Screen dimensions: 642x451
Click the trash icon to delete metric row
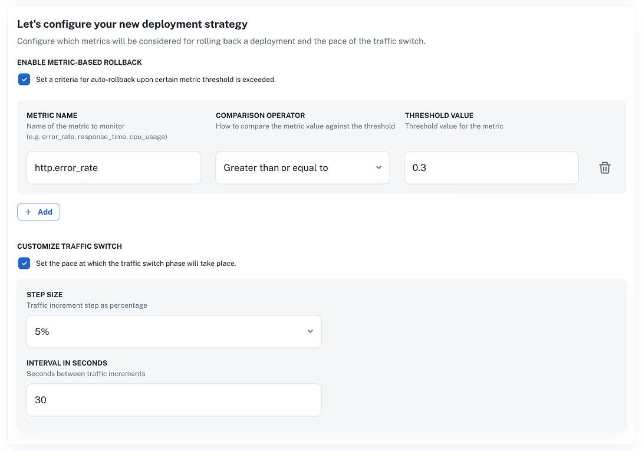point(604,168)
